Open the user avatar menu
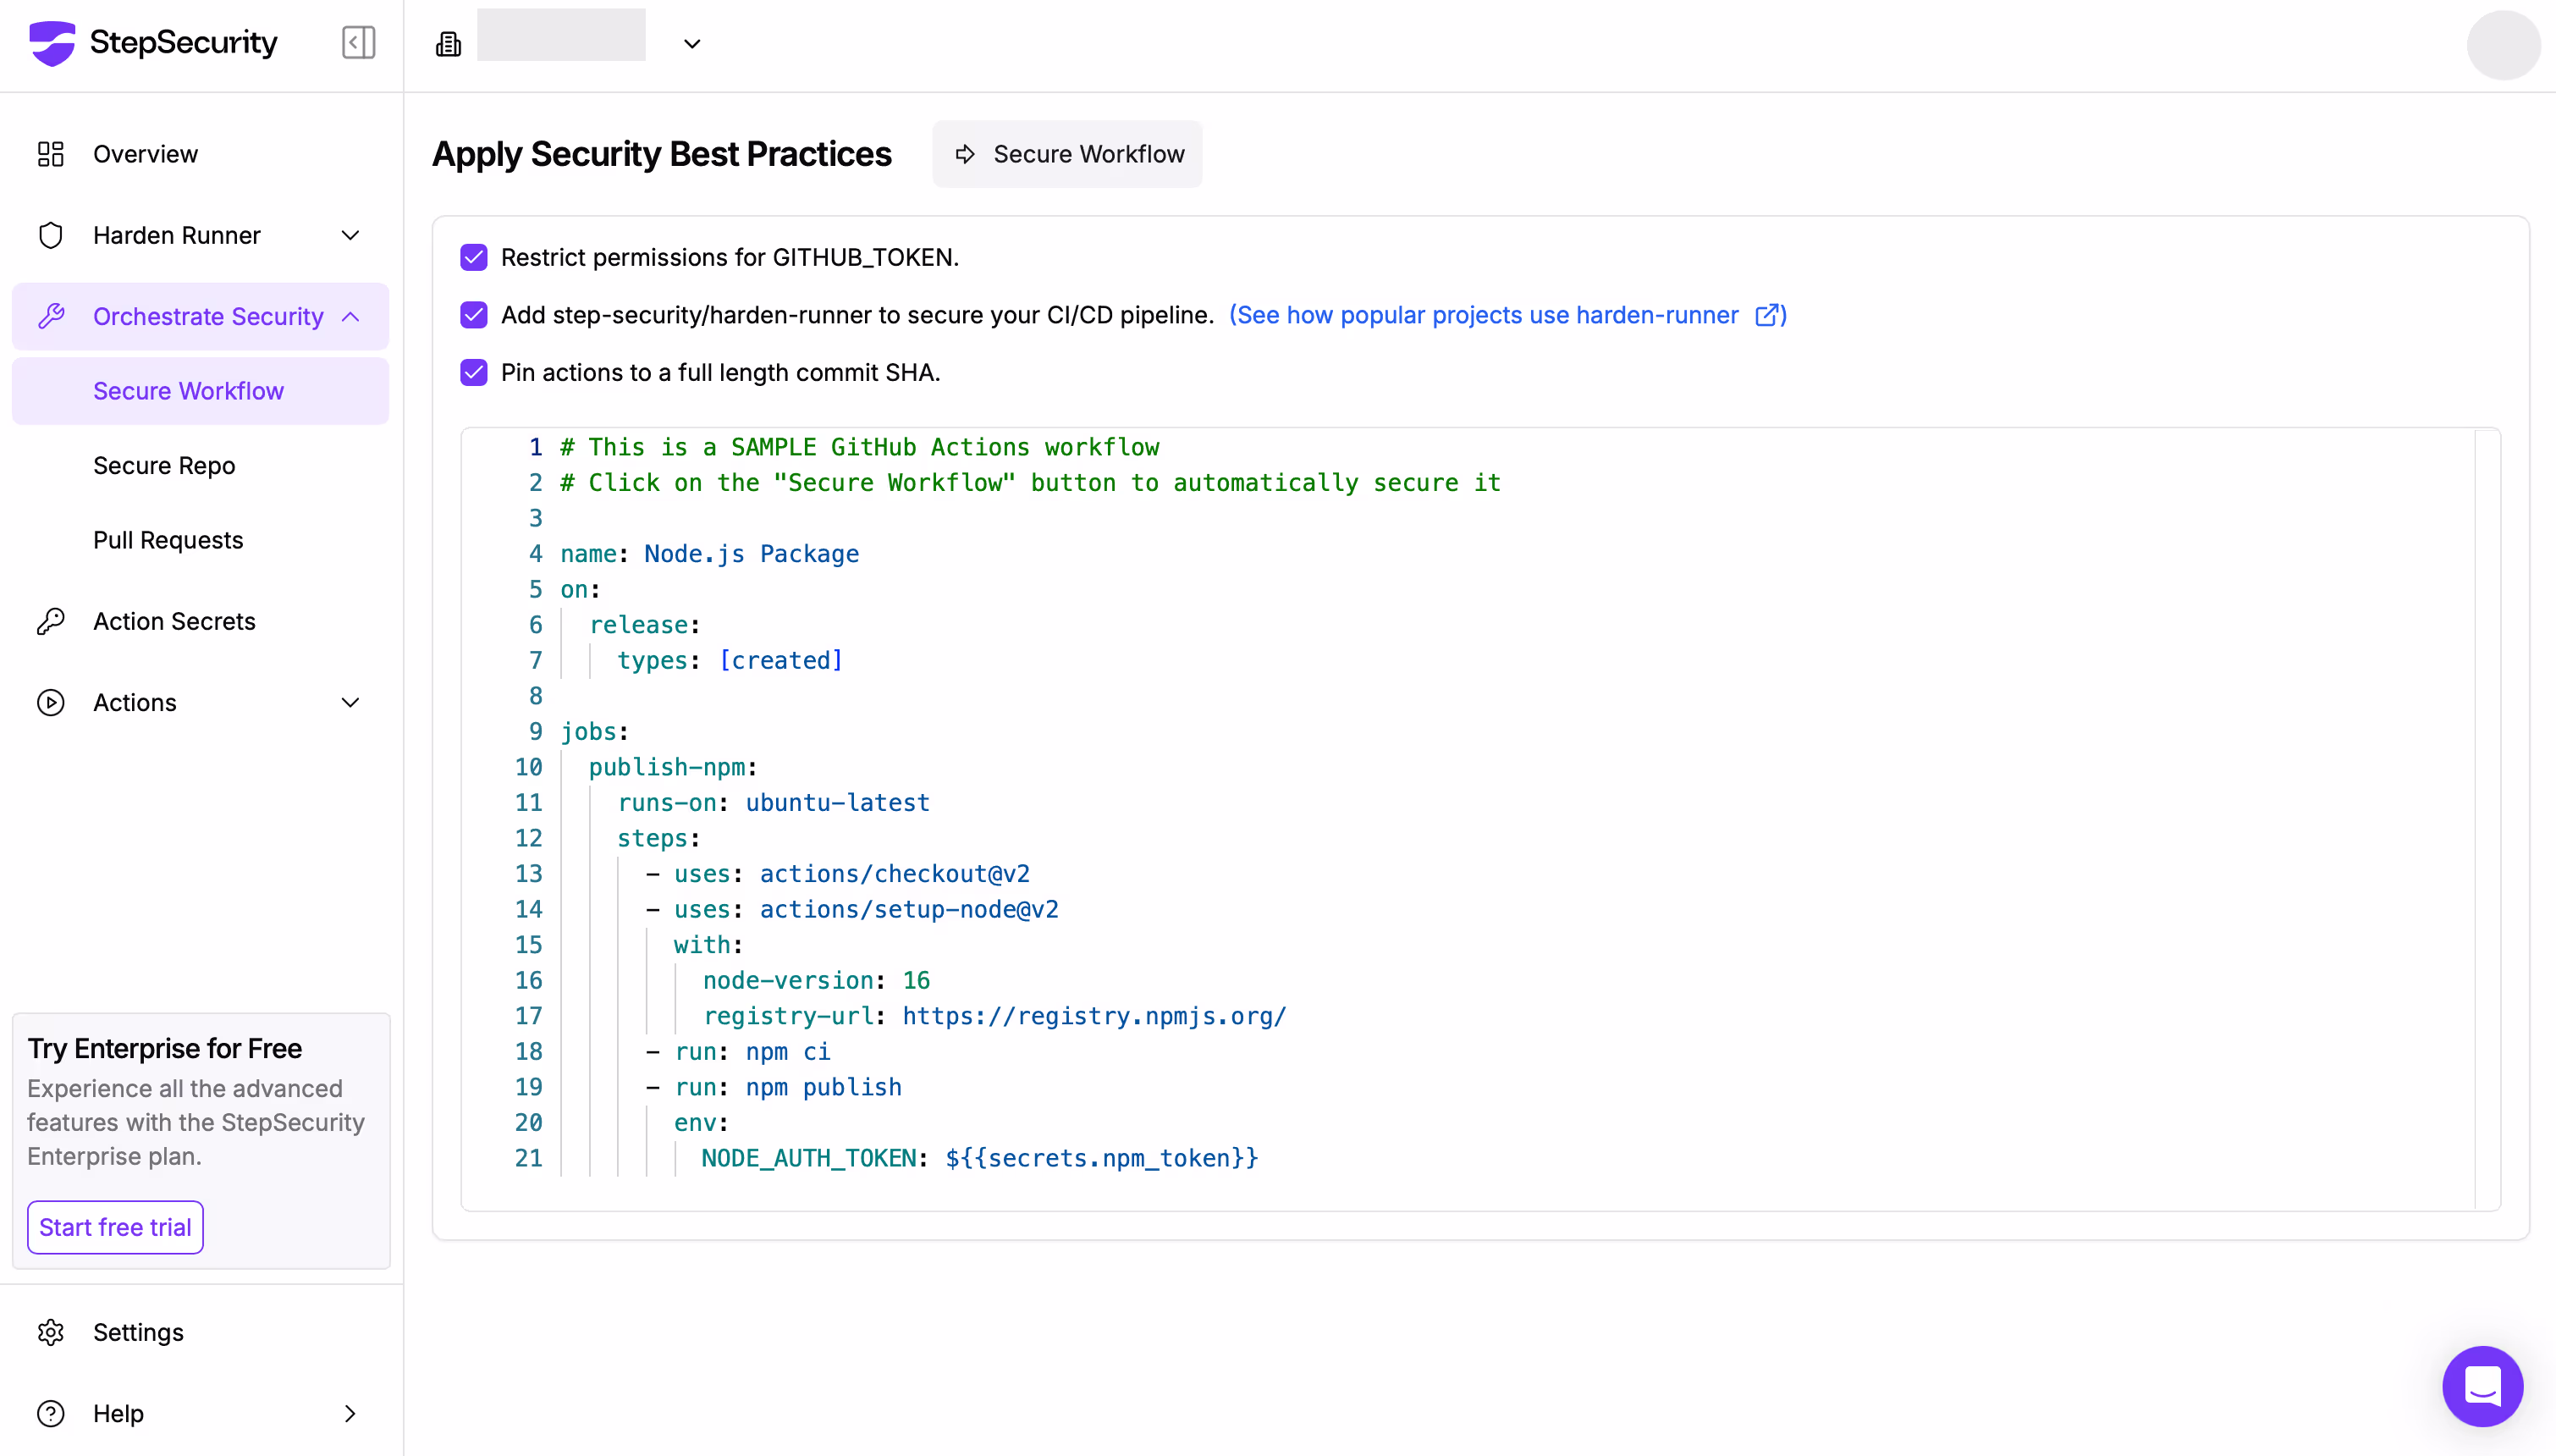2556x1456 pixels. click(2502, 45)
